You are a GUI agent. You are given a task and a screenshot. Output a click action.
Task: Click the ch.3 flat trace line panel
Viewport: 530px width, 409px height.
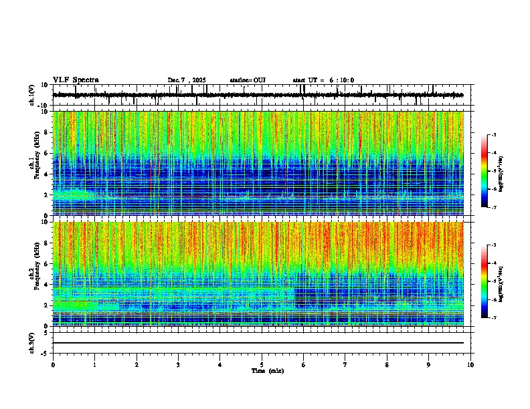pyautogui.click(x=262, y=343)
